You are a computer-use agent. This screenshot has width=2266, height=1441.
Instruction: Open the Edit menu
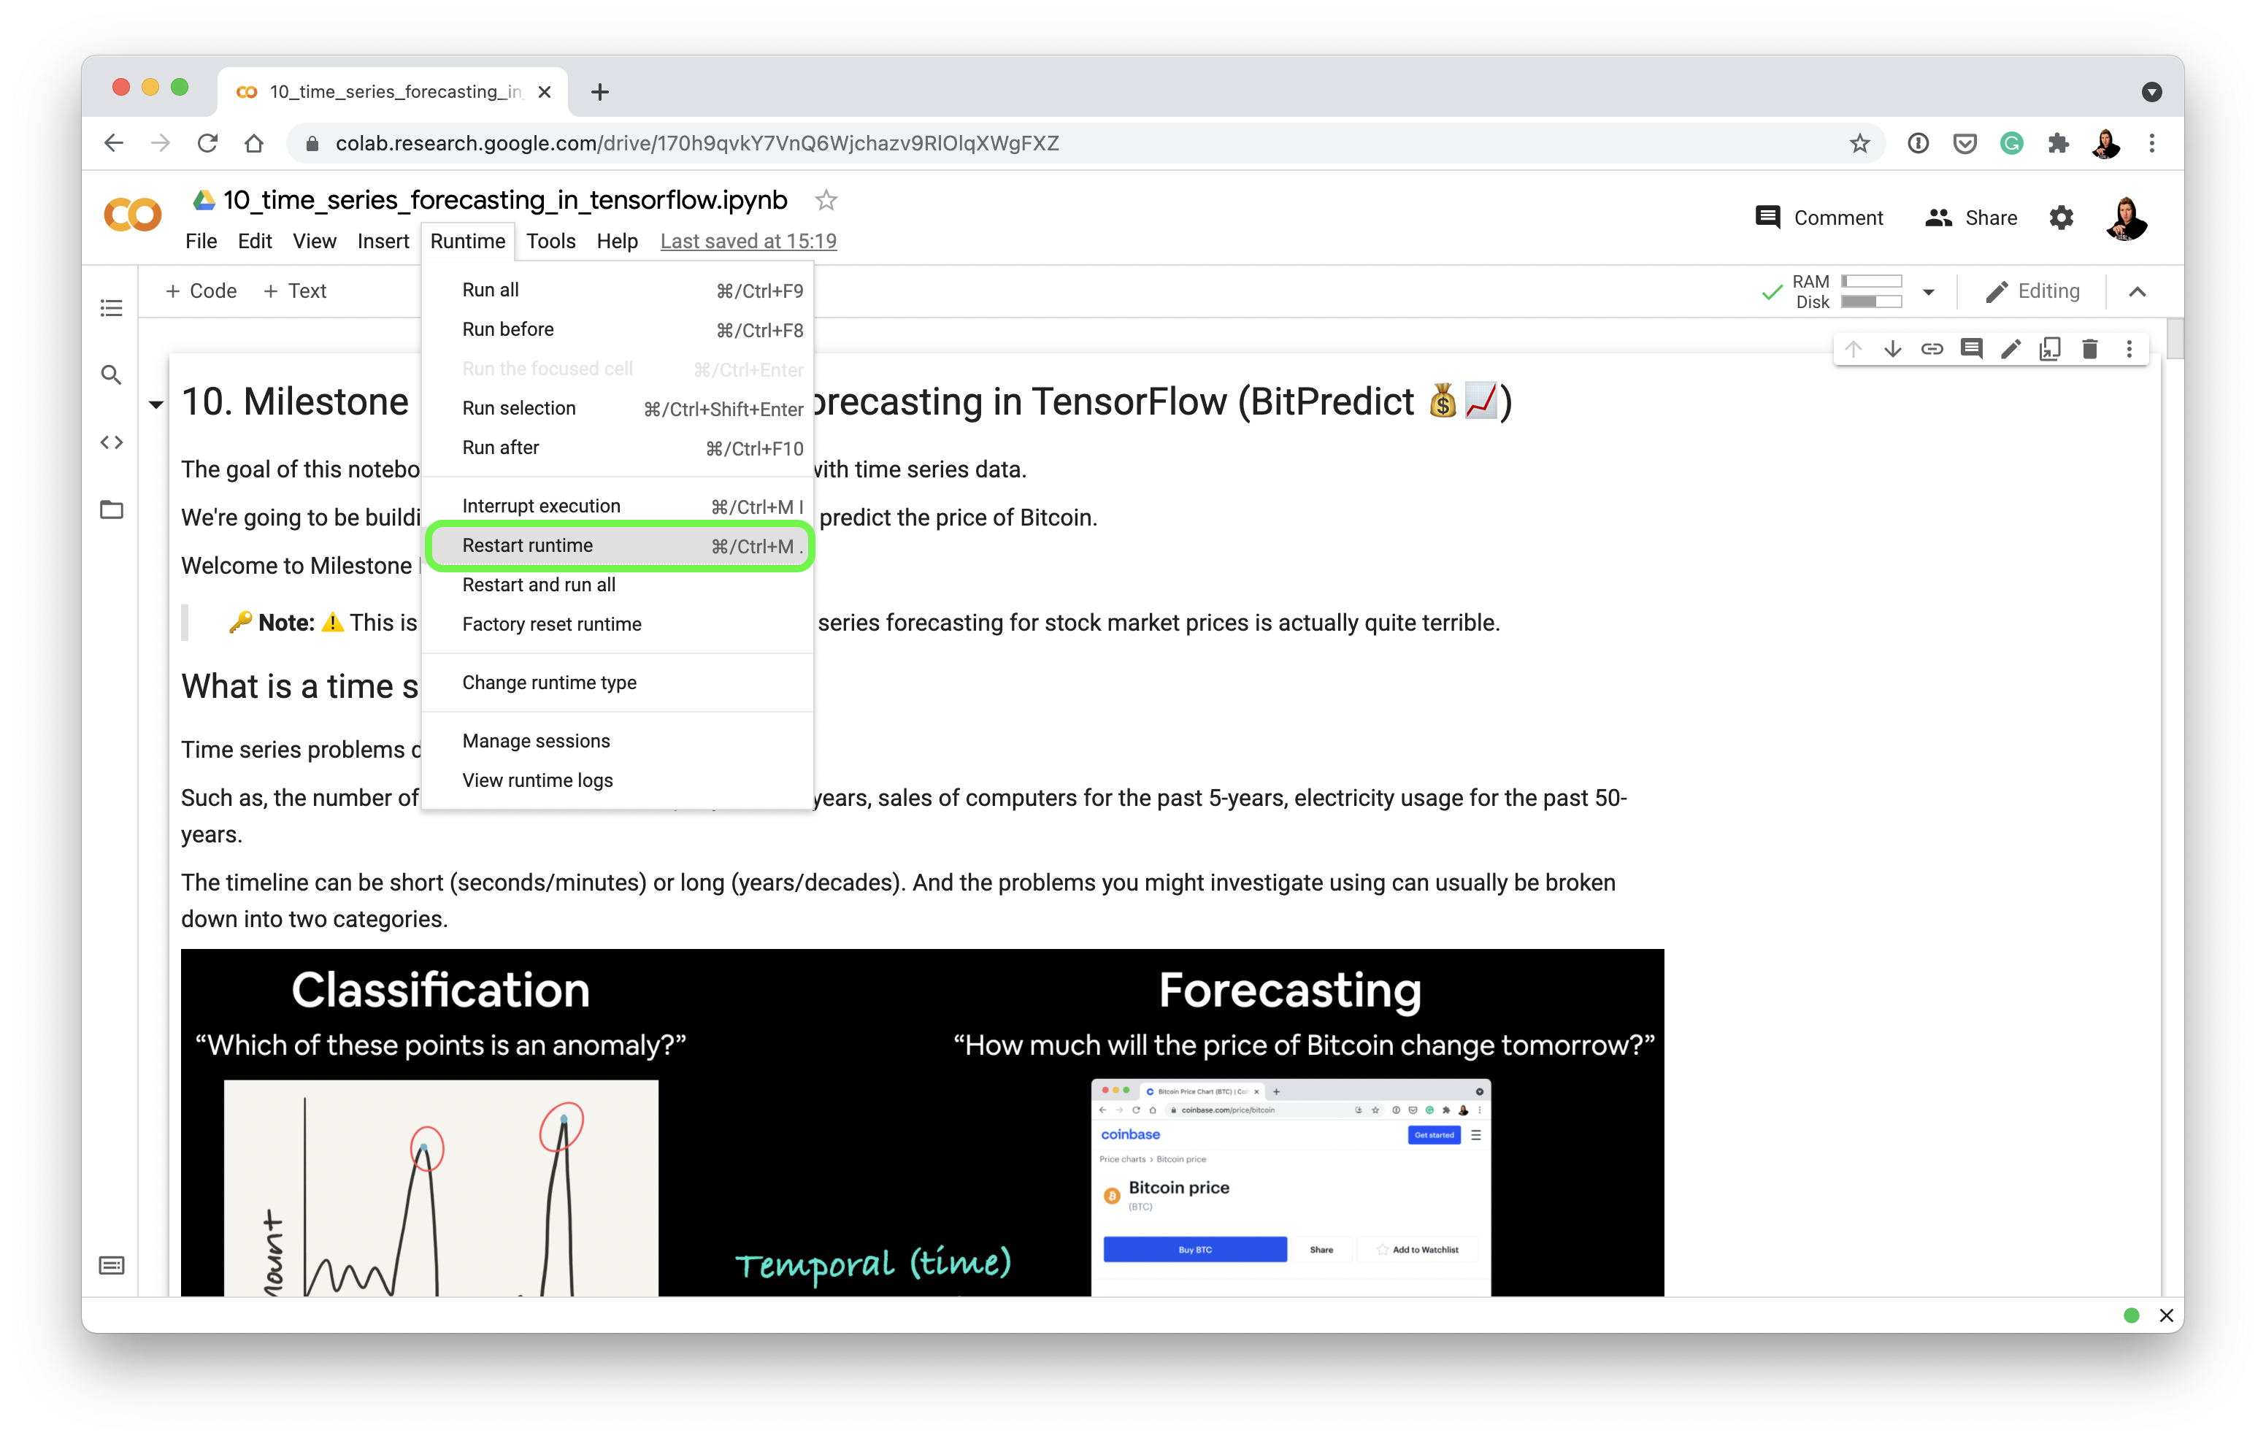coord(254,241)
